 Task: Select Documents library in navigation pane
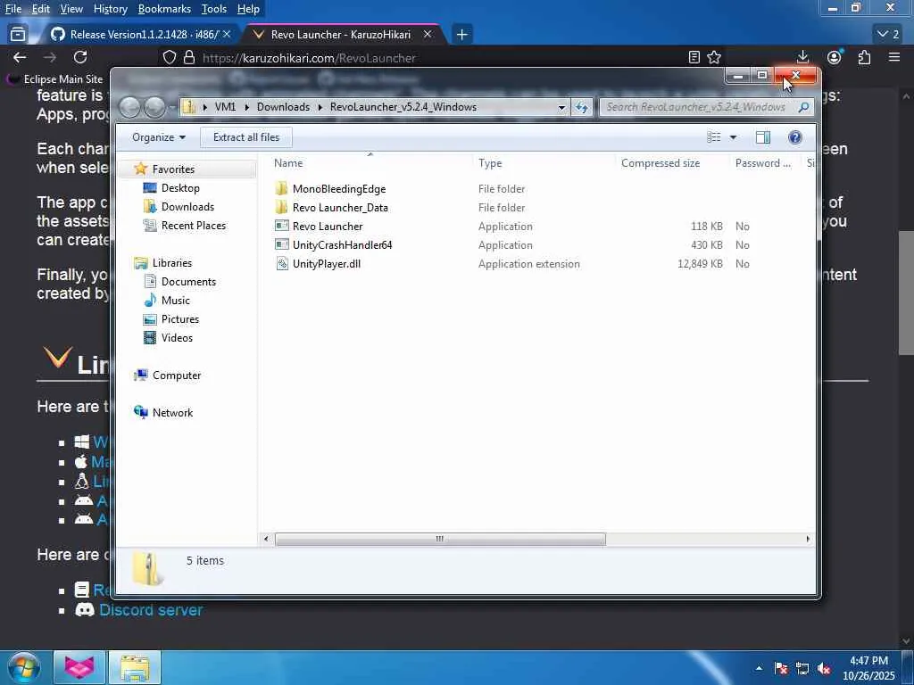pos(179,281)
